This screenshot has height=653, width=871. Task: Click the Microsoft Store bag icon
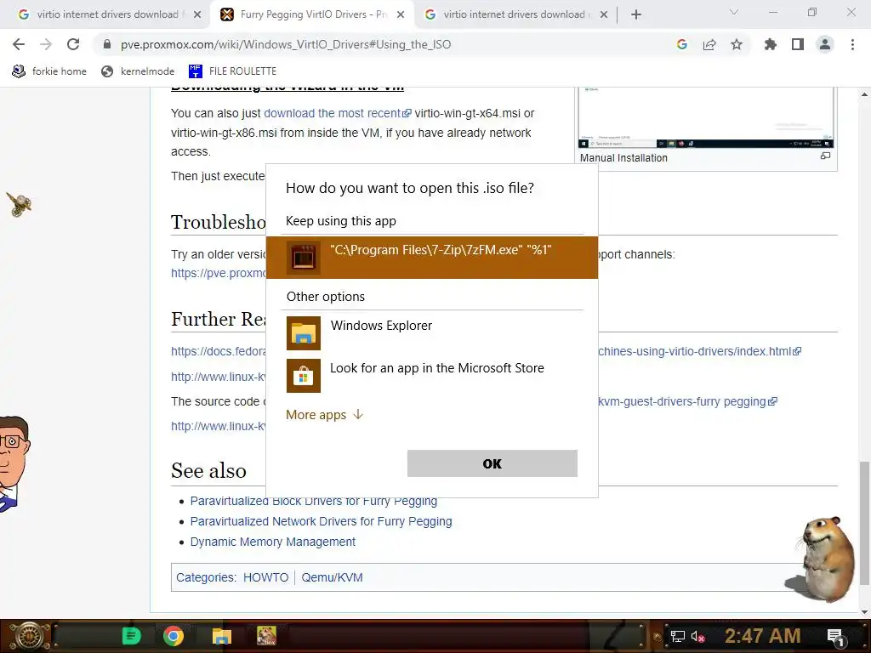click(x=304, y=375)
